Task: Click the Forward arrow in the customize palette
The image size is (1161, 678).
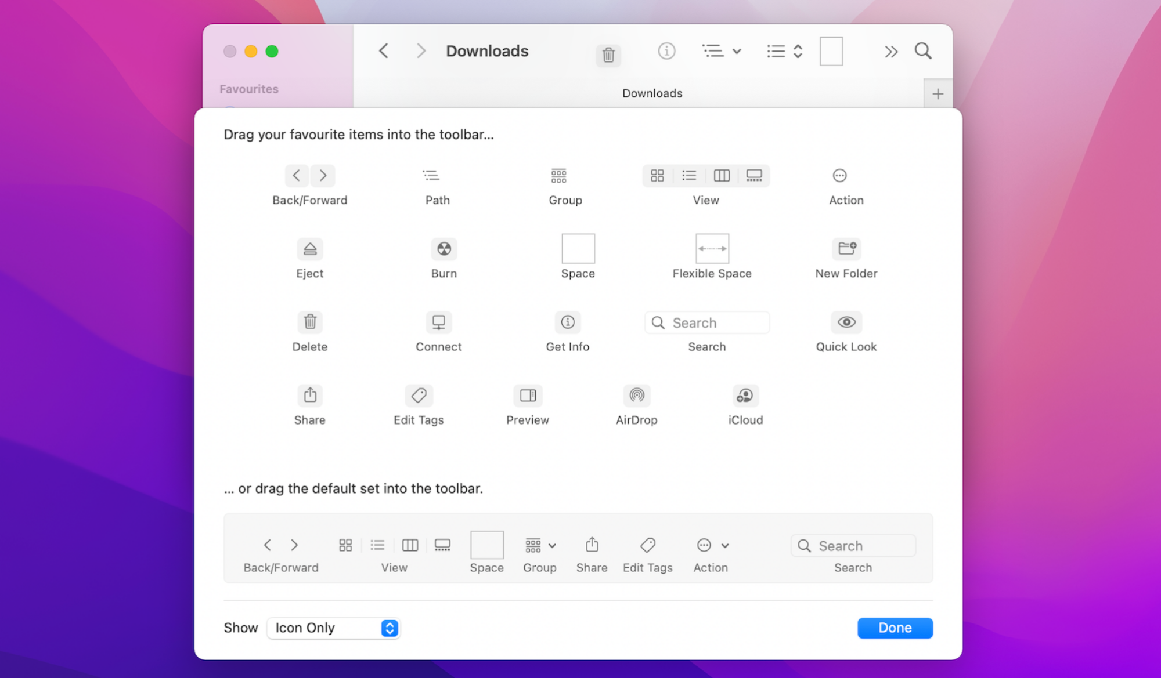Action: [323, 175]
